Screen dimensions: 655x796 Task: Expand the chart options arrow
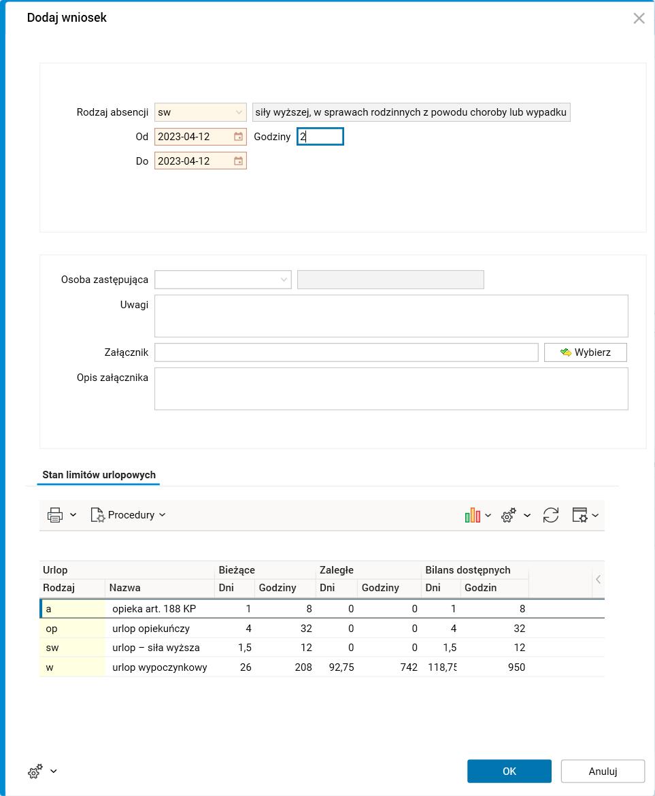point(488,515)
